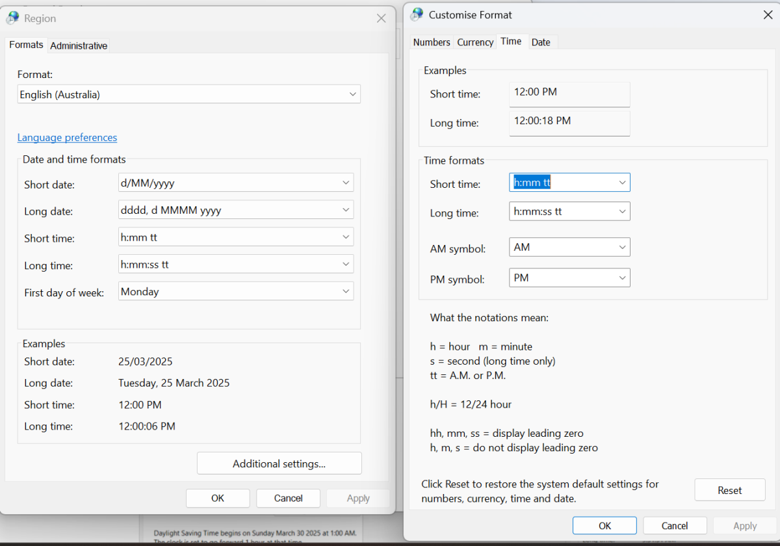Switch to the Currency tab
The image size is (780, 546).
pyautogui.click(x=474, y=42)
